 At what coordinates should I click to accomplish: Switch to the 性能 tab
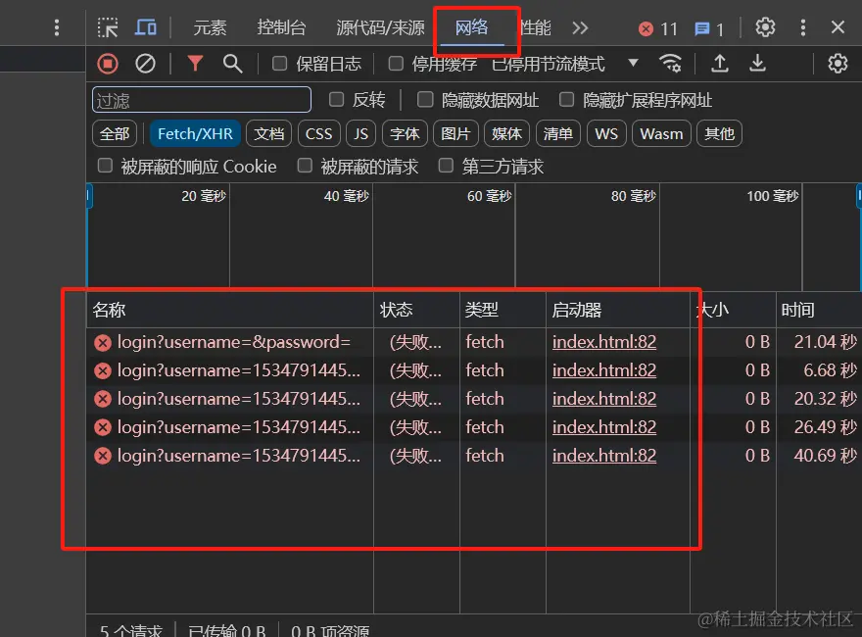tap(536, 27)
